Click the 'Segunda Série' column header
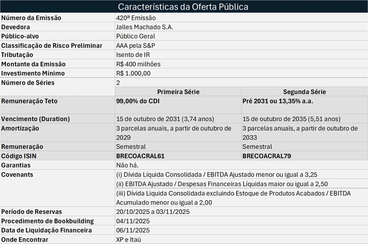This screenshot has height=244, width=368. [x=304, y=92]
